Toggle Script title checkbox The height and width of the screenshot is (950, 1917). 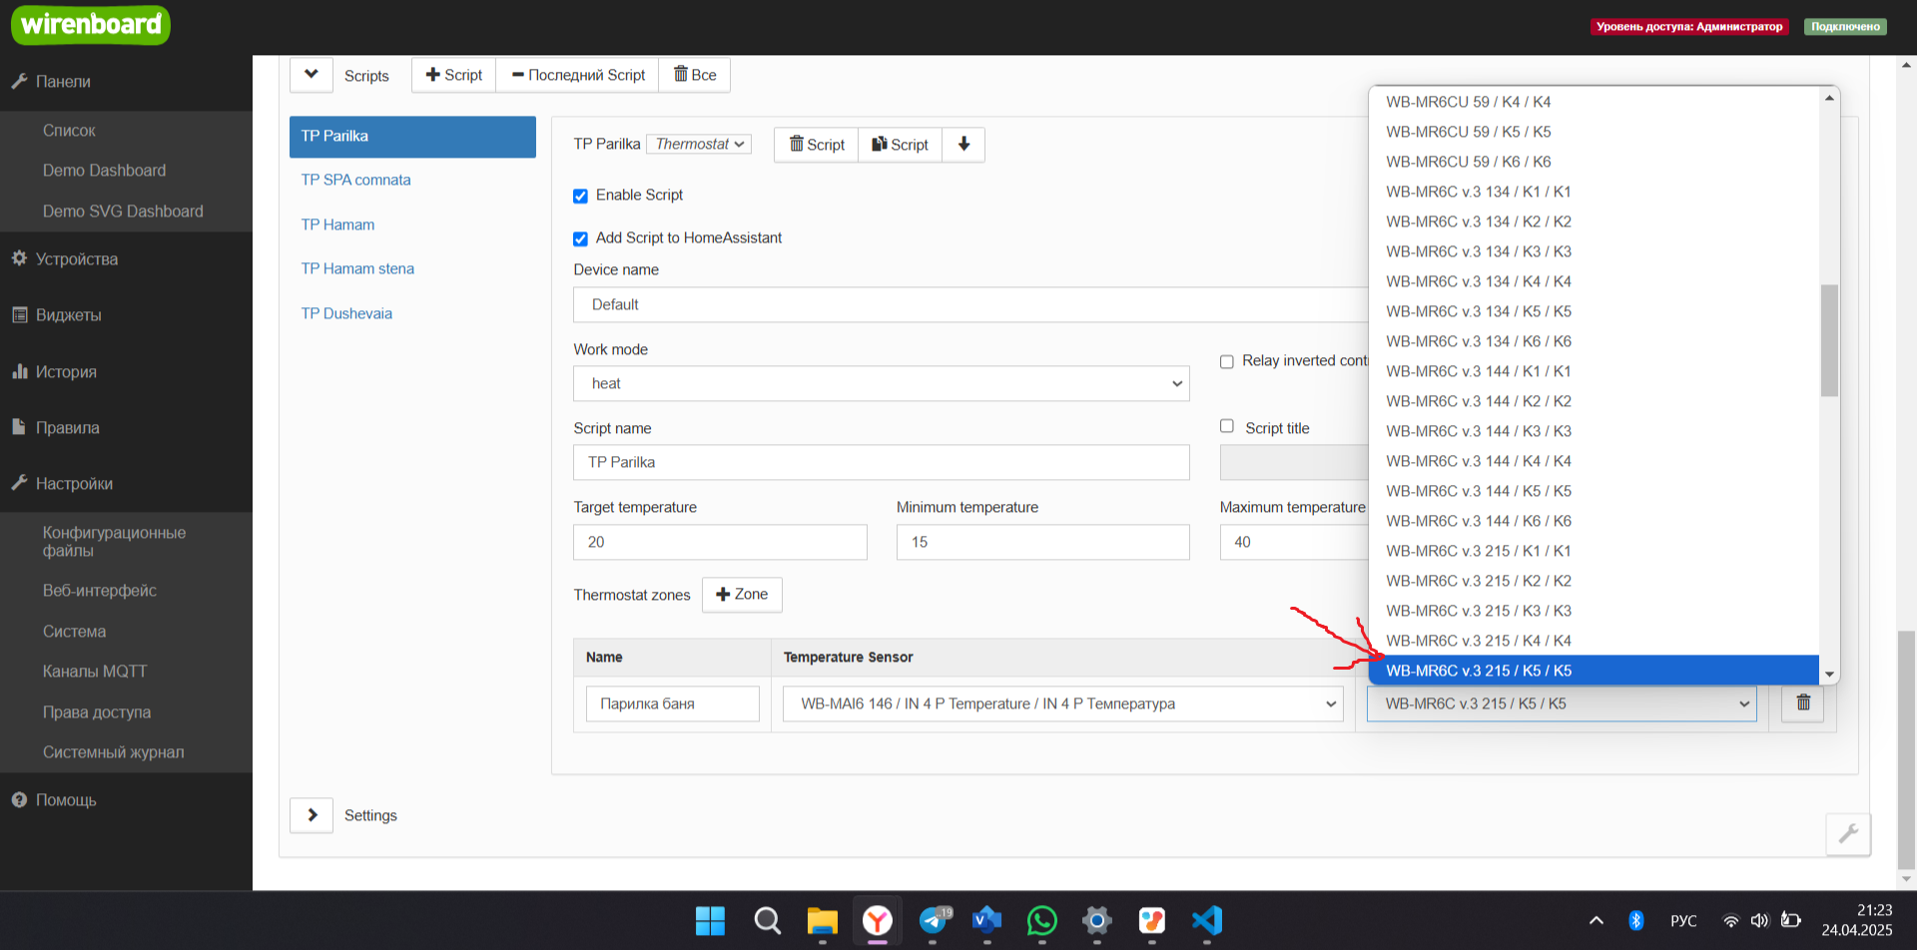click(1226, 426)
